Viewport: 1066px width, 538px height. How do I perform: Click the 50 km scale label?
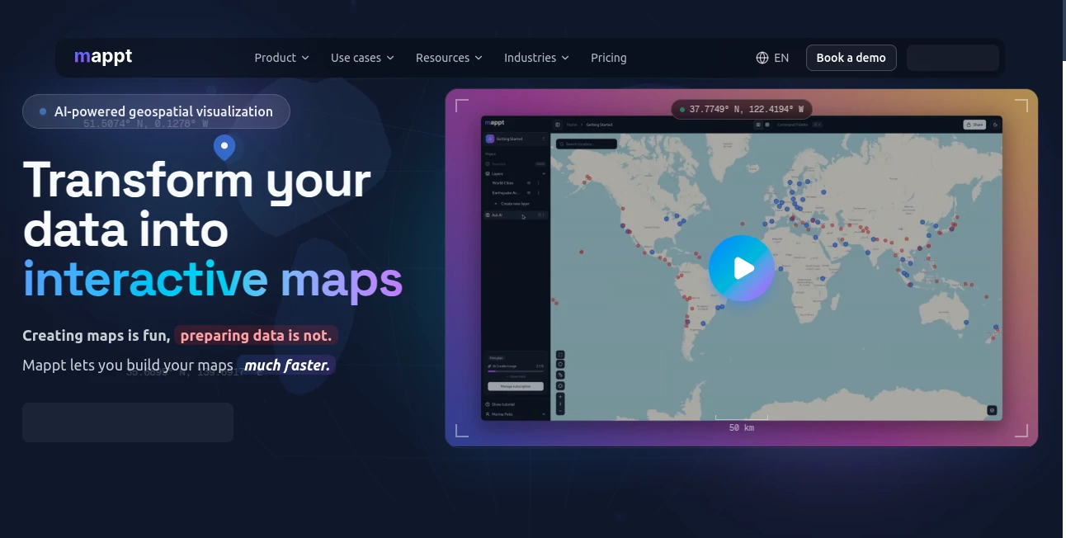click(742, 428)
